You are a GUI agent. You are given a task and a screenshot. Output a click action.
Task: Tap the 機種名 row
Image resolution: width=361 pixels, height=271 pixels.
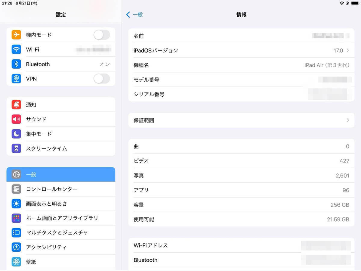(x=241, y=65)
